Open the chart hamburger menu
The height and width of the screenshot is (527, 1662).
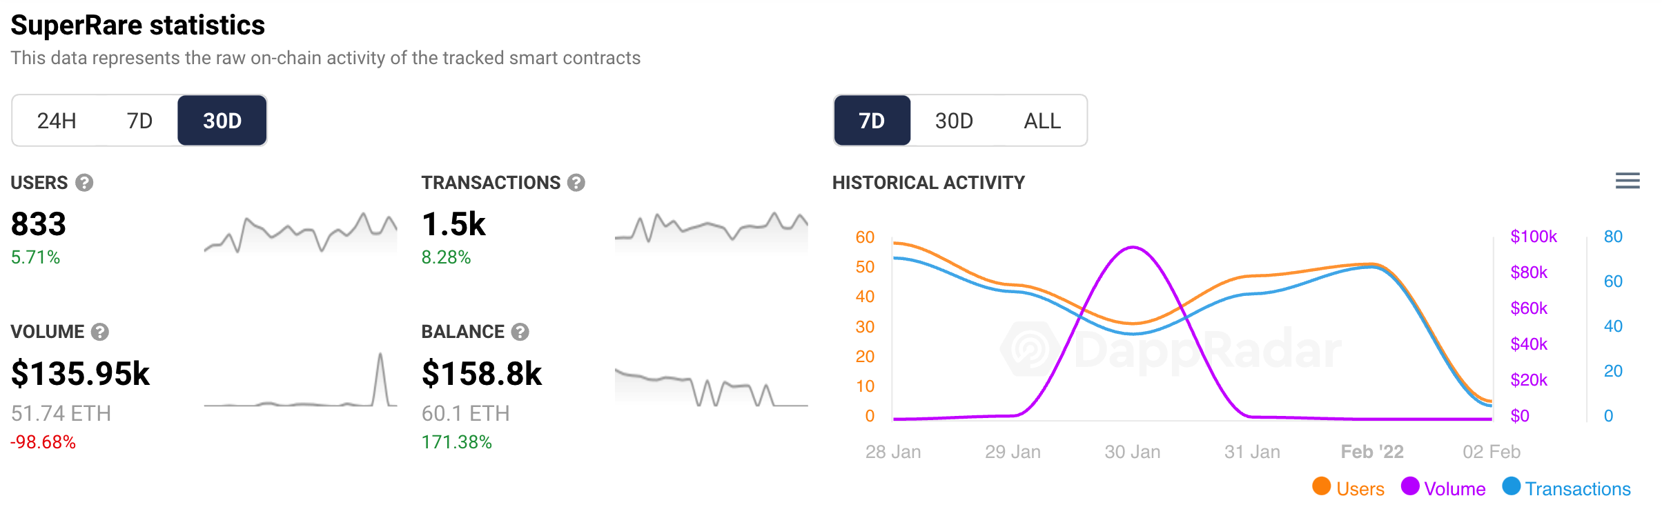(x=1627, y=181)
